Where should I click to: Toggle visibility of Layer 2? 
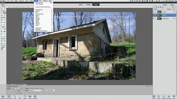pos(154,12)
